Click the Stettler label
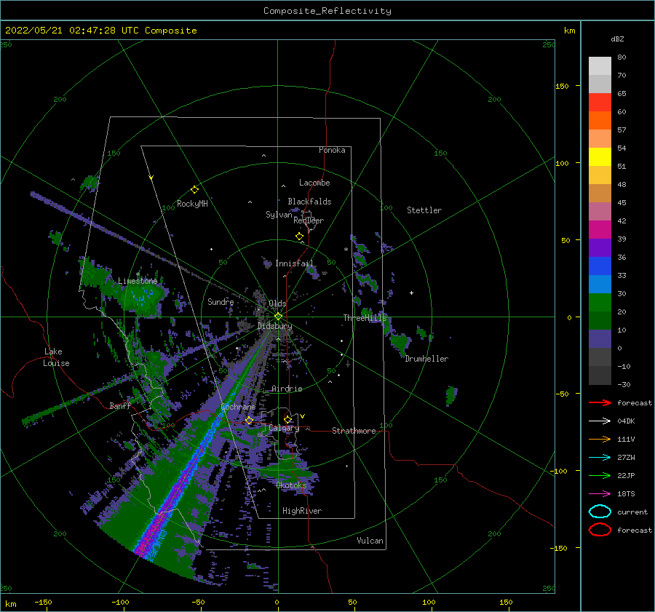 [424, 210]
